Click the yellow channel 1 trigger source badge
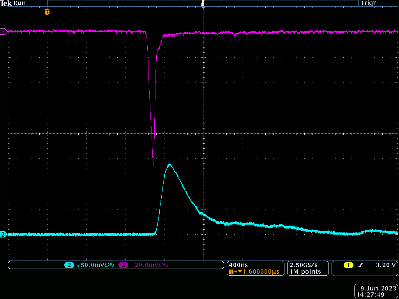Image resolution: width=399 pixels, height=299 pixels. 348,265
